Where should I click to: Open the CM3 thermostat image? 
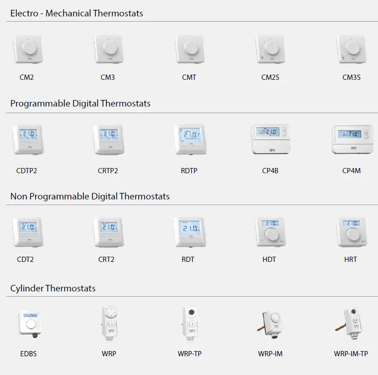tap(109, 49)
